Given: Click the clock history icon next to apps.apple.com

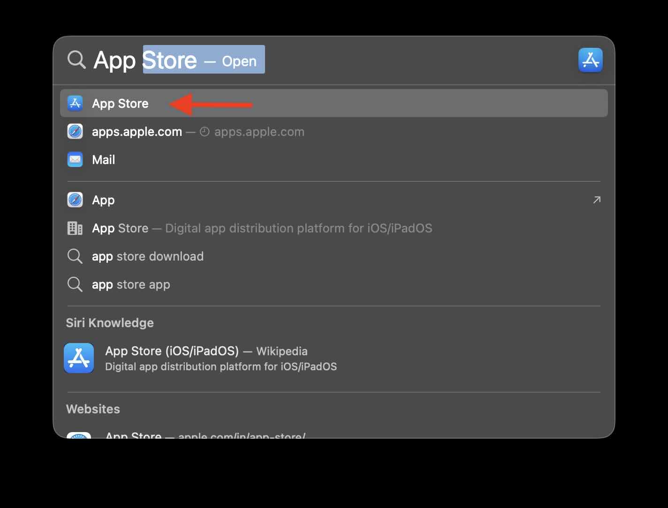Looking at the screenshot, I should [x=204, y=132].
